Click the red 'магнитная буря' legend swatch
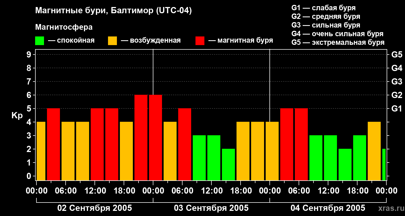This screenshot has width=405, height=216. [200, 41]
